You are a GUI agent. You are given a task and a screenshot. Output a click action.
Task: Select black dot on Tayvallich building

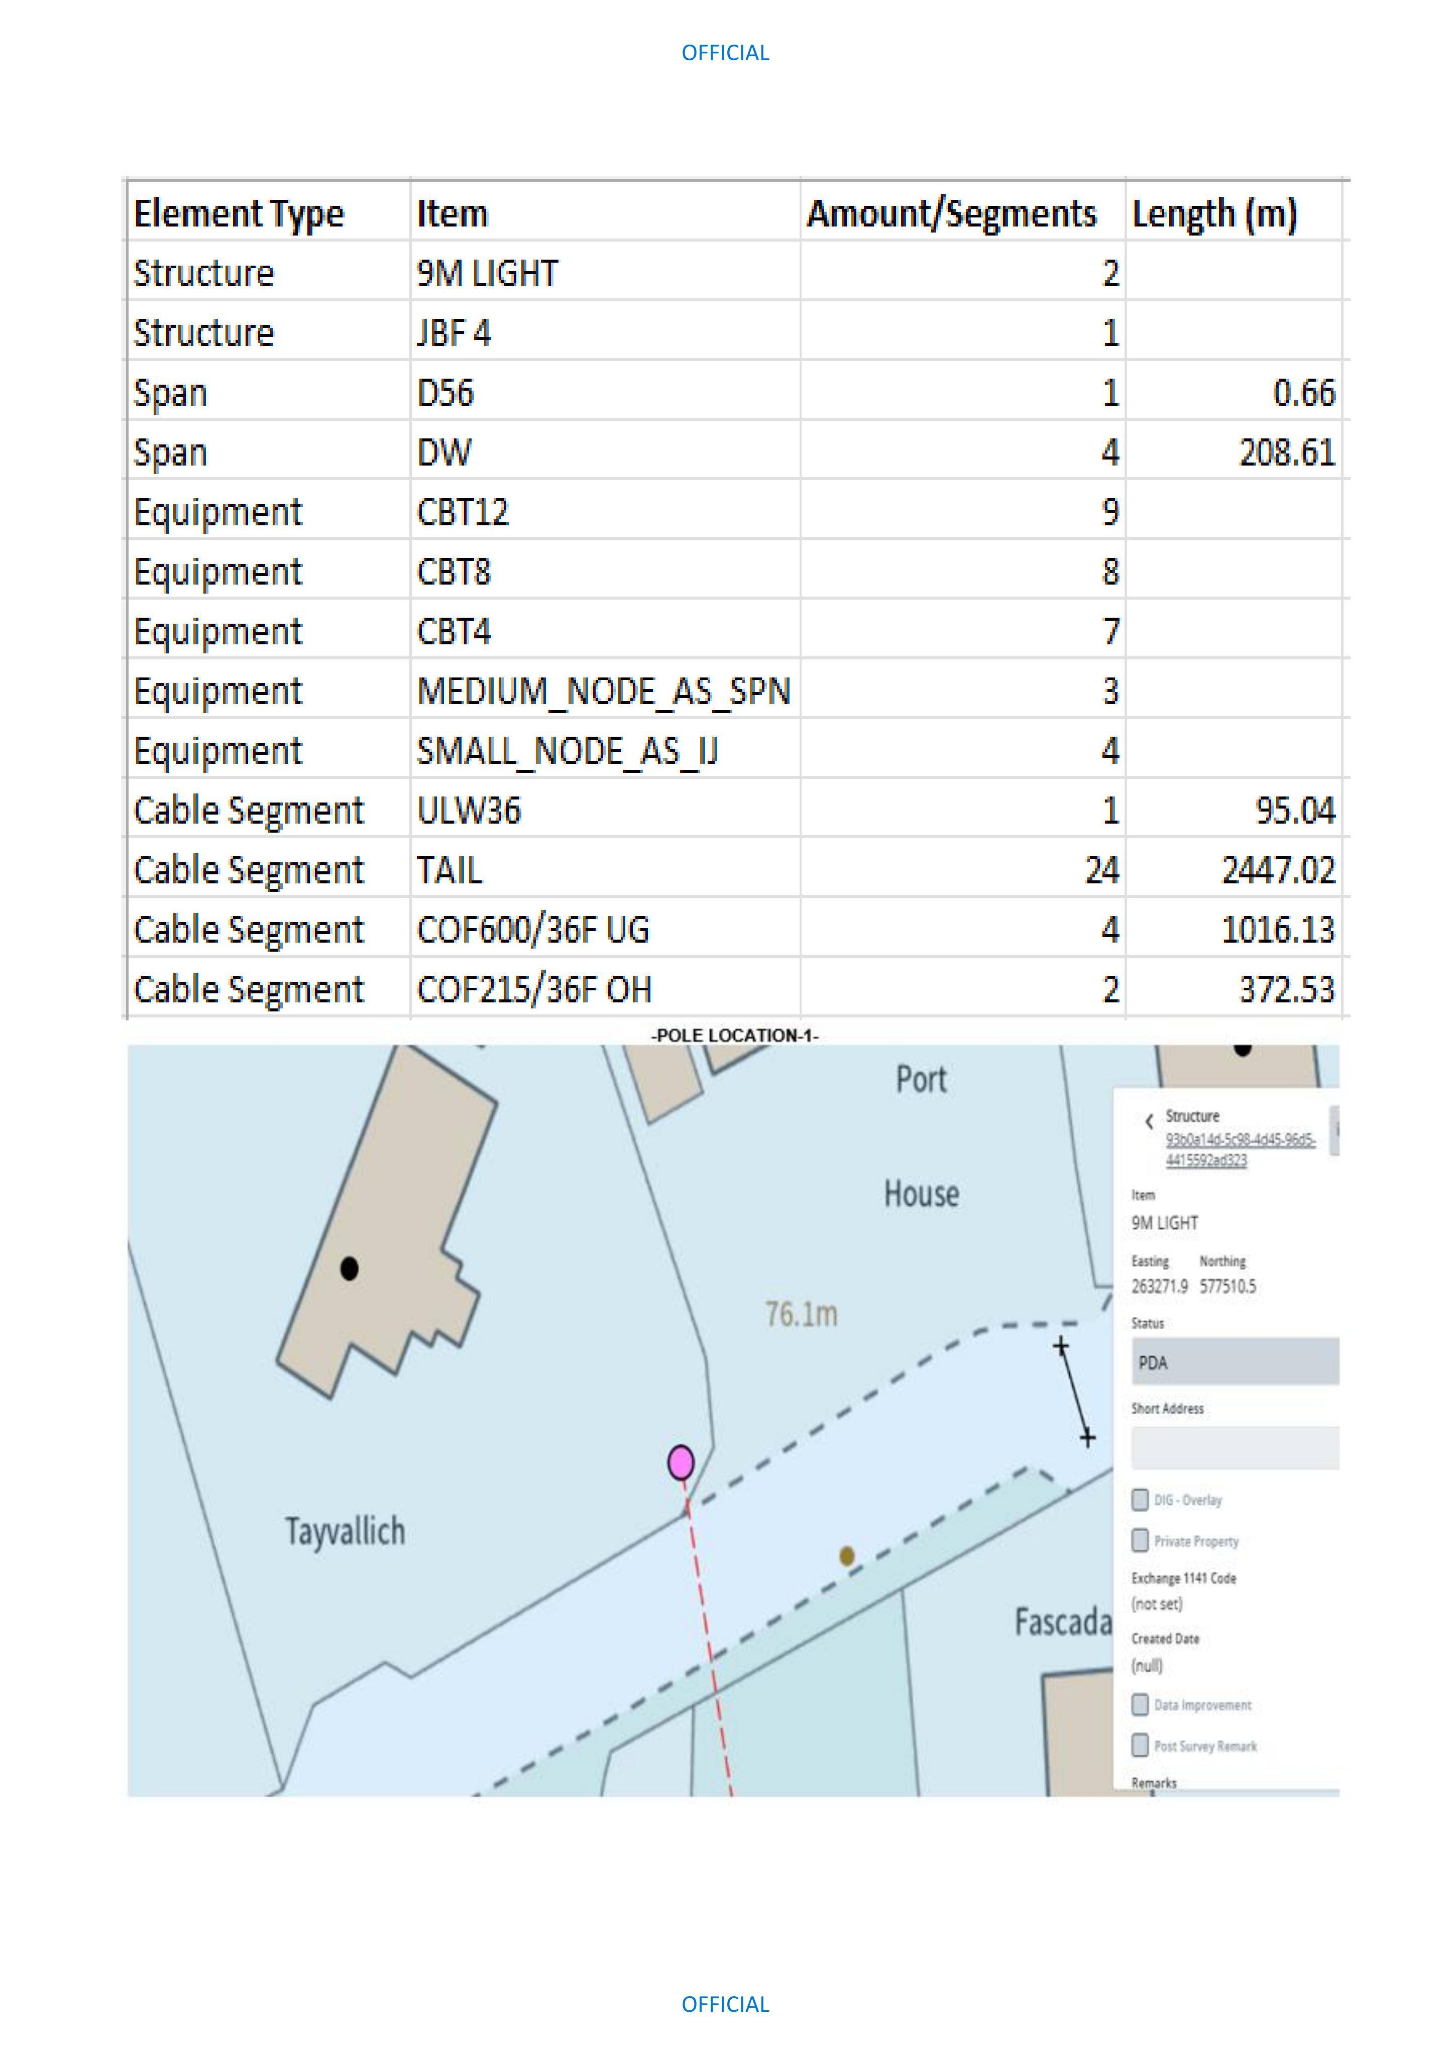click(350, 1269)
